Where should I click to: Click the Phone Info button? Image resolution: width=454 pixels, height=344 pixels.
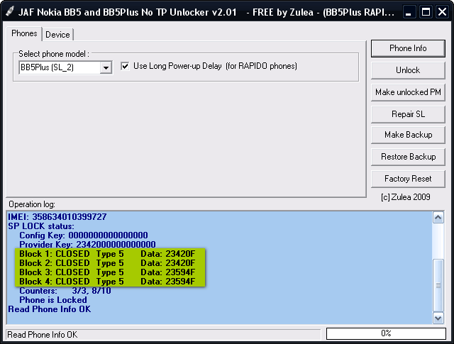tap(408, 48)
